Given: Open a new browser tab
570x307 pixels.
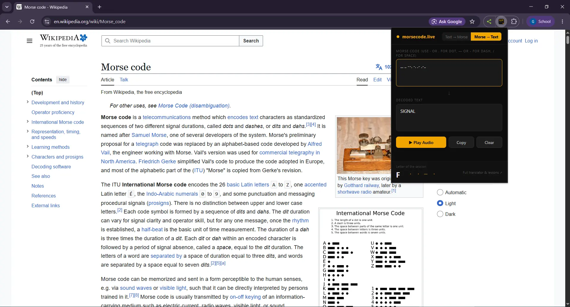Looking at the screenshot, I should 99,7.
